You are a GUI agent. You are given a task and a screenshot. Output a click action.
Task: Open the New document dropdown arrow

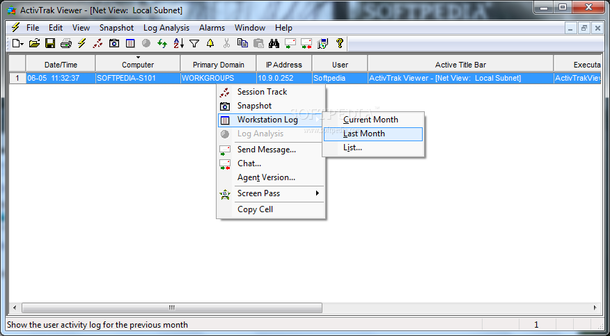coord(22,44)
